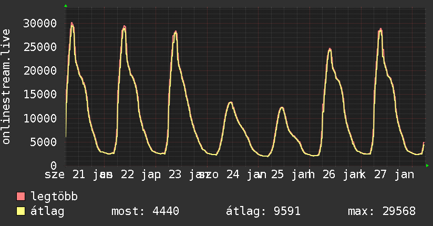The height and width of the screenshot is (226, 433).
Task: Click the 5000 y-axis label
Action: pyautogui.click(x=44, y=142)
